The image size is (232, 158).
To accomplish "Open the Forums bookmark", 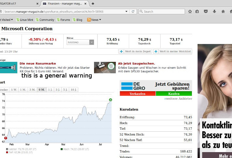I will [63, 20].
